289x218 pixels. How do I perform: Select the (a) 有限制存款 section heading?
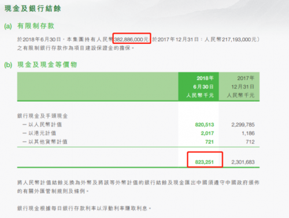click(x=29, y=26)
